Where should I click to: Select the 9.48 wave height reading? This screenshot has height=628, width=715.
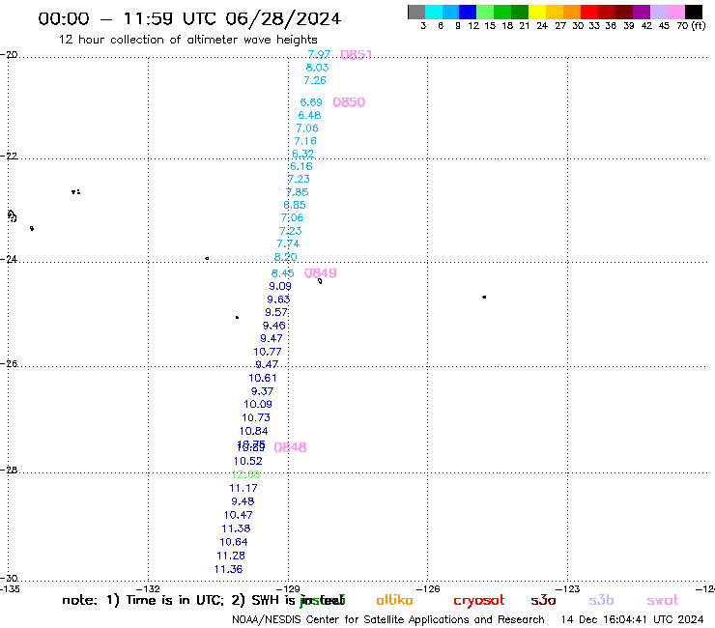coord(243,501)
